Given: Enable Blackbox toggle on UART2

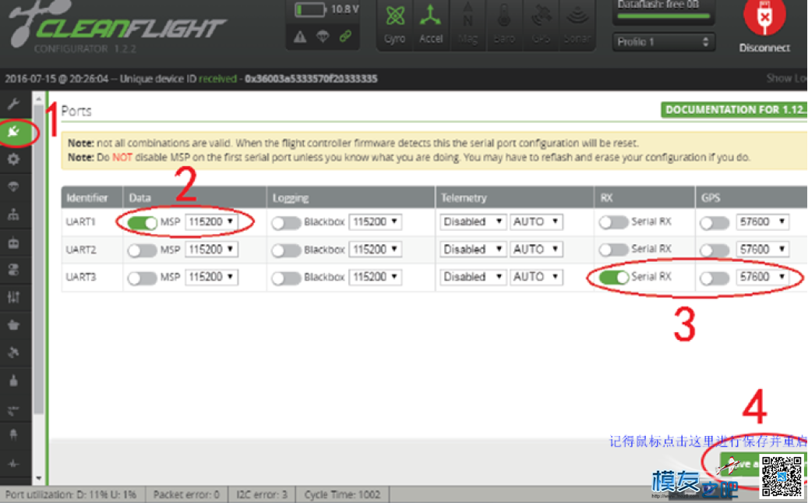Looking at the screenshot, I should pos(286,250).
